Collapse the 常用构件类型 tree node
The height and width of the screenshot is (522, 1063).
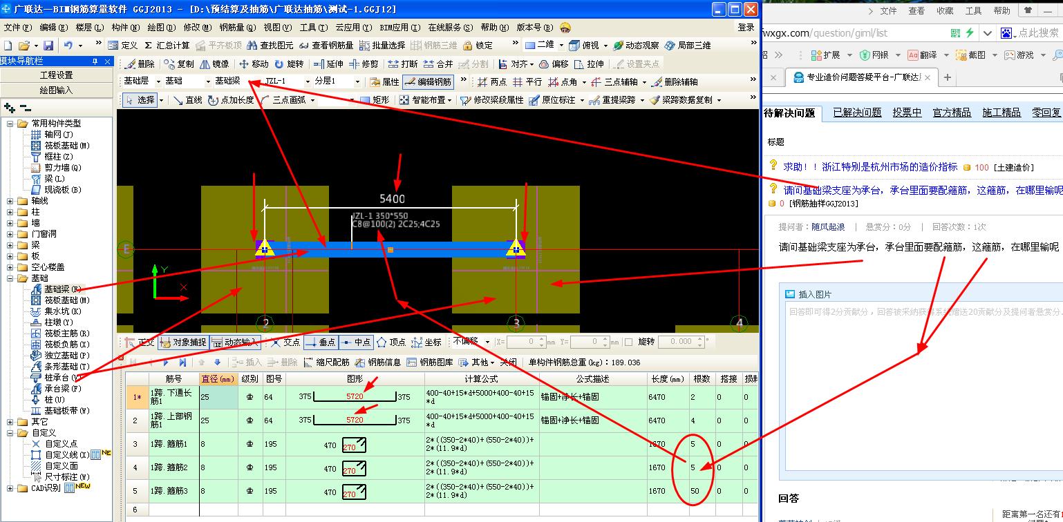click(x=10, y=124)
